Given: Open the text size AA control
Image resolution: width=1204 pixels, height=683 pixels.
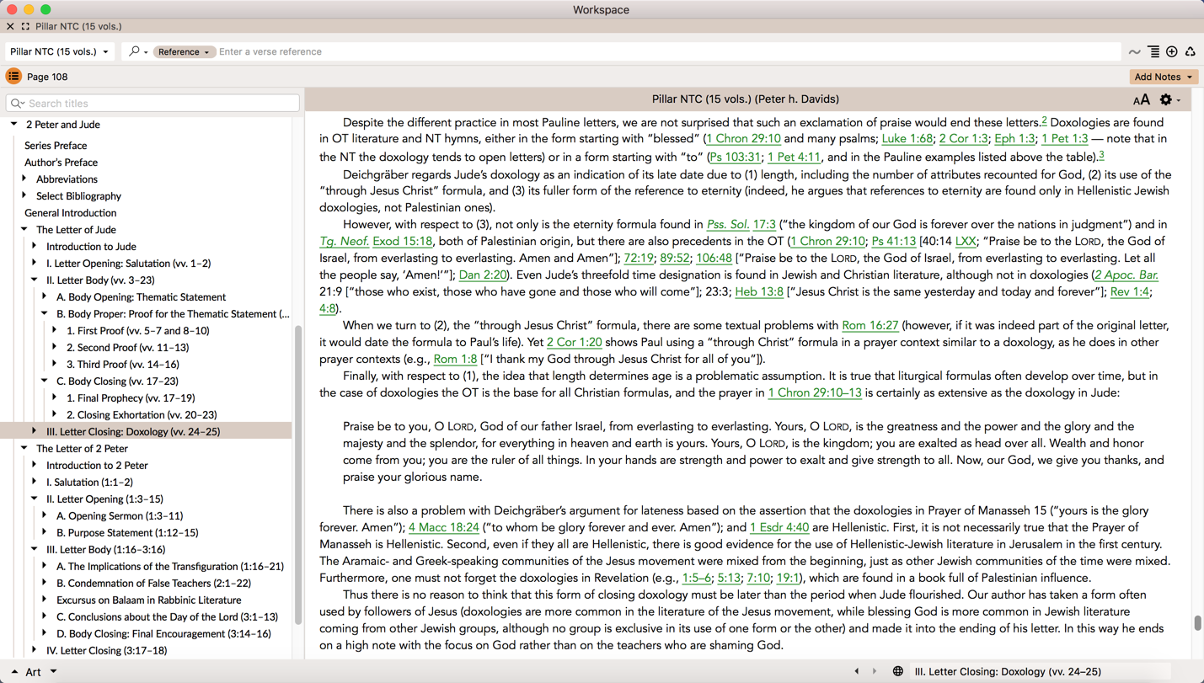Looking at the screenshot, I should (x=1141, y=100).
